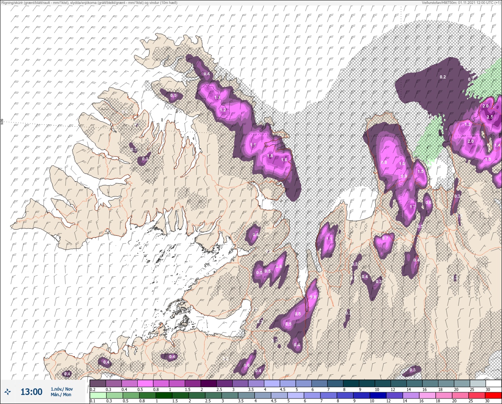Image resolution: width=502 pixels, height=404 pixels.
Task: Click the Veðurstofan compass logo icon
Action: (7, 391)
